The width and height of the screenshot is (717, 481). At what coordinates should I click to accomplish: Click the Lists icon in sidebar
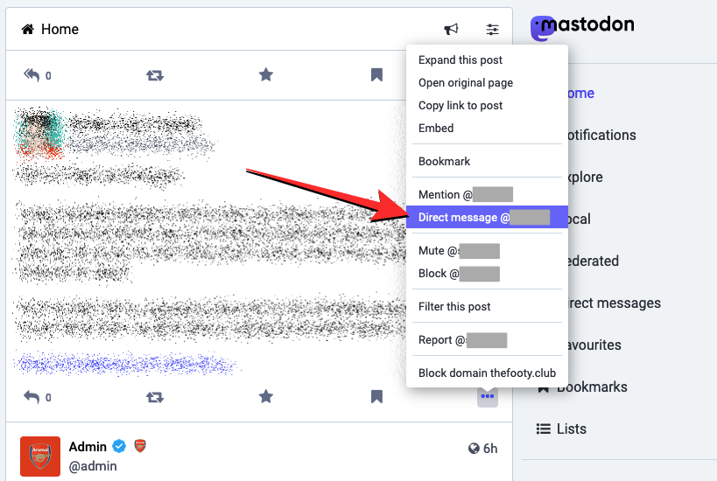(544, 429)
